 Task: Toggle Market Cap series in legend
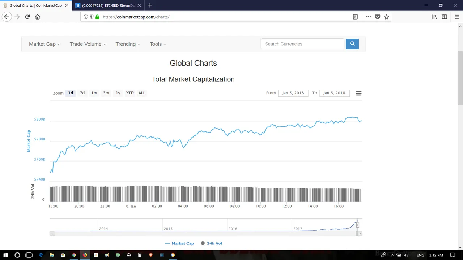[x=179, y=243]
